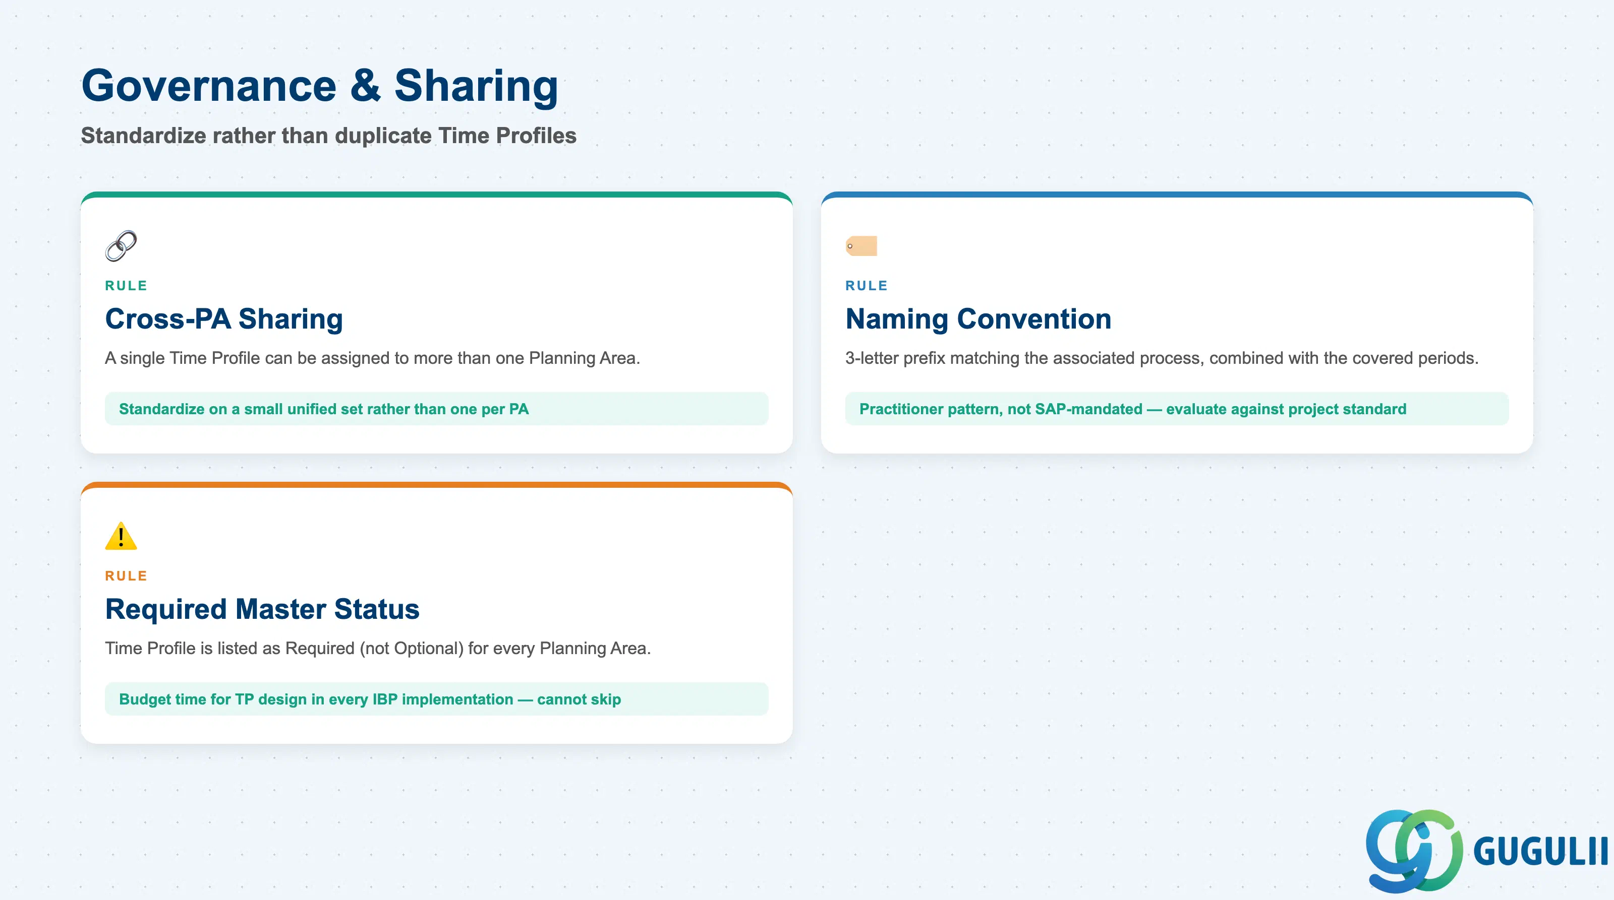This screenshot has width=1614, height=900.
Task: Click the RULE label above Cross-PA Sharing
Action: tap(126, 285)
